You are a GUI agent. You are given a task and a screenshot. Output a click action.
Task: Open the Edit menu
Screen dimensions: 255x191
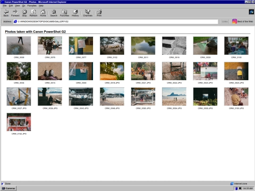(x=11, y=6)
